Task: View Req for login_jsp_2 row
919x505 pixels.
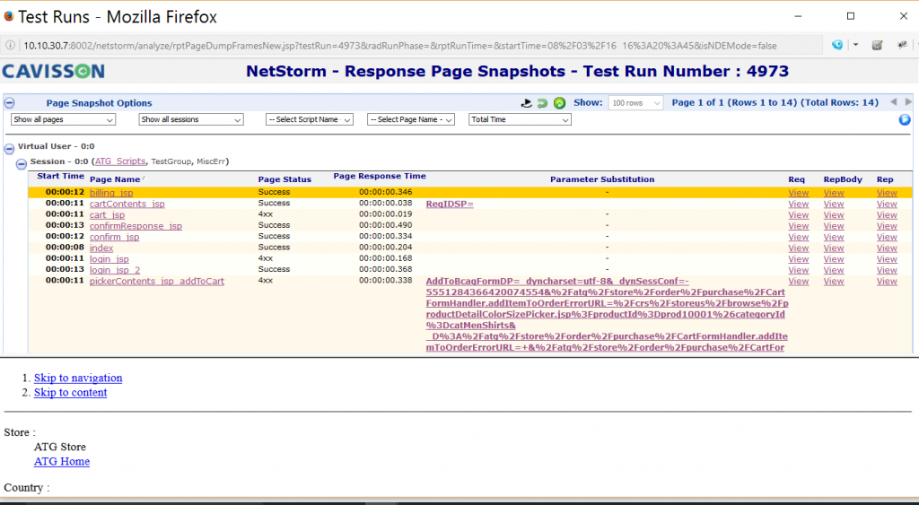Action: (798, 270)
